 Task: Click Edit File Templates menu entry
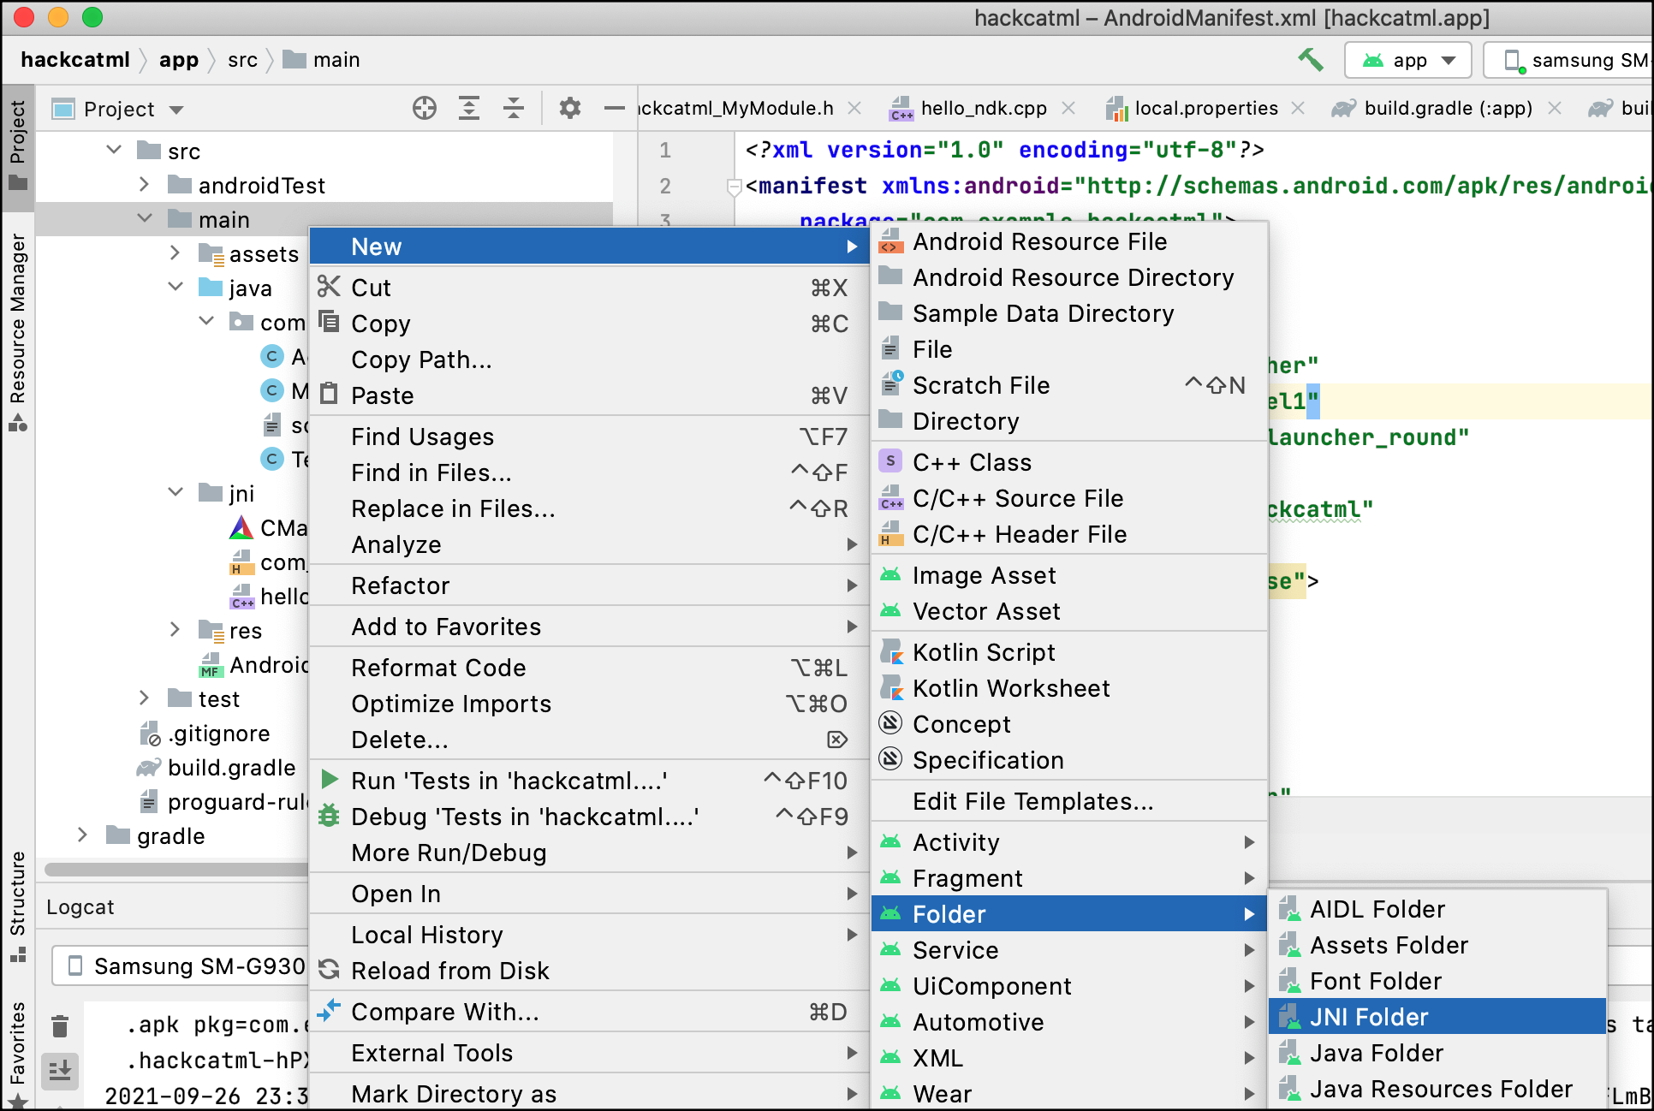tap(1032, 802)
